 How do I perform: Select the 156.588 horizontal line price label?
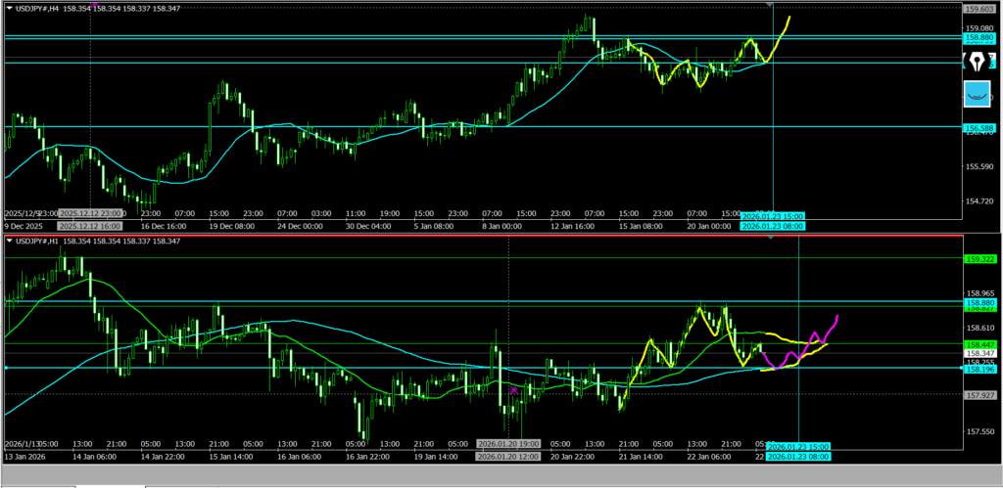pyautogui.click(x=979, y=128)
